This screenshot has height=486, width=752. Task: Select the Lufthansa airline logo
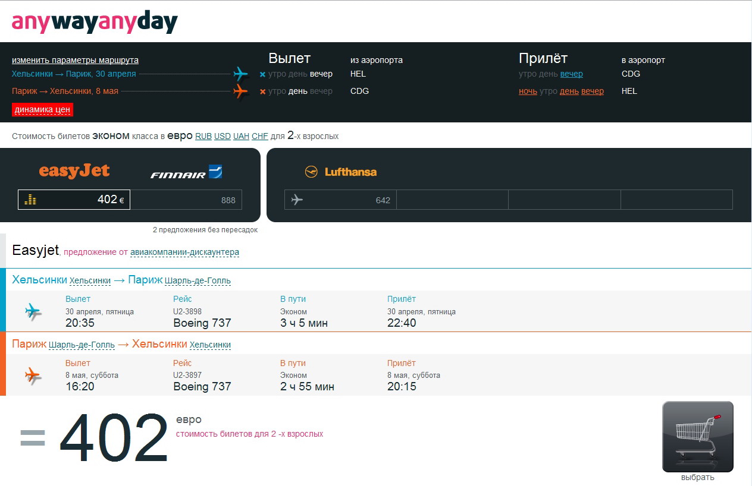[340, 172]
